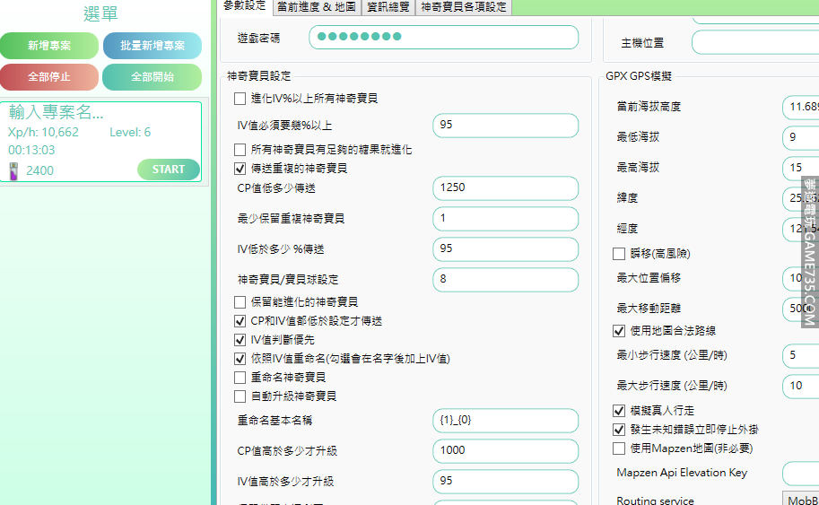The height and width of the screenshot is (505, 819).
Task: Tick the 自動升級神奇寶貝 checkbox
Action: (x=240, y=396)
